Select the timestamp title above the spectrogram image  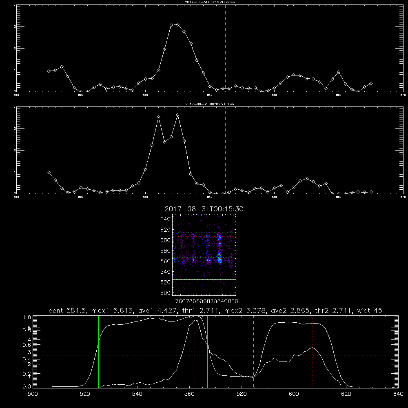204,209
